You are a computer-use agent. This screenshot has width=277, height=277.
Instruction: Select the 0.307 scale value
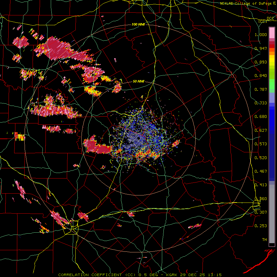261,212
